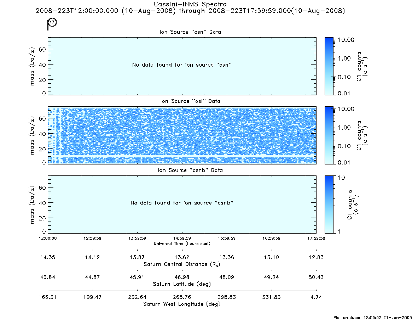412x319 pixels.
Task: Click the No data found for osnb message
Action: click(182, 203)
